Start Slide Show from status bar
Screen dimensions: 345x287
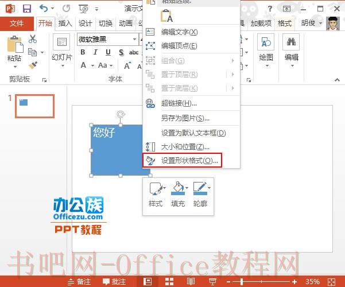212,281
